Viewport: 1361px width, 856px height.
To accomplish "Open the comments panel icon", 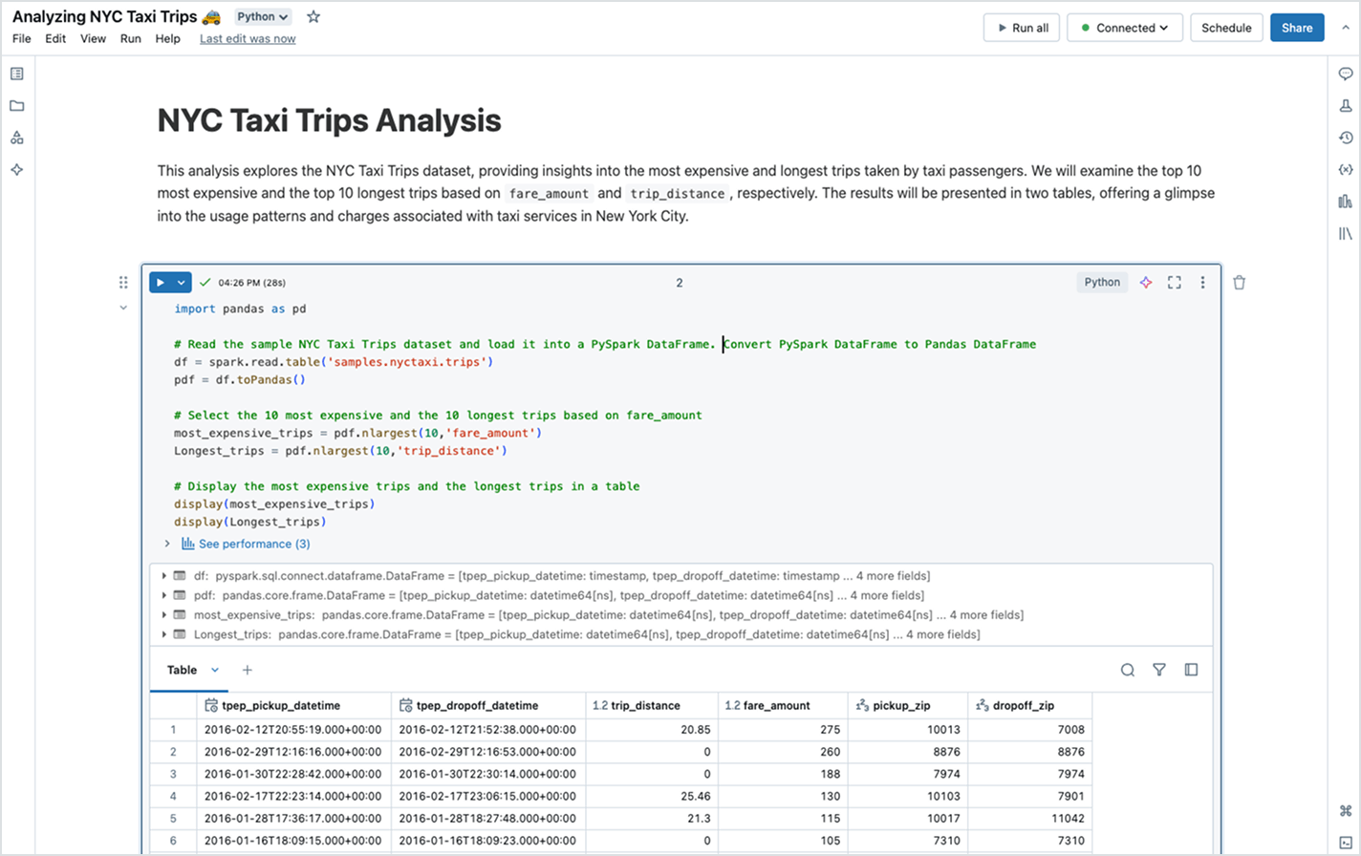I will point(1346,74).
